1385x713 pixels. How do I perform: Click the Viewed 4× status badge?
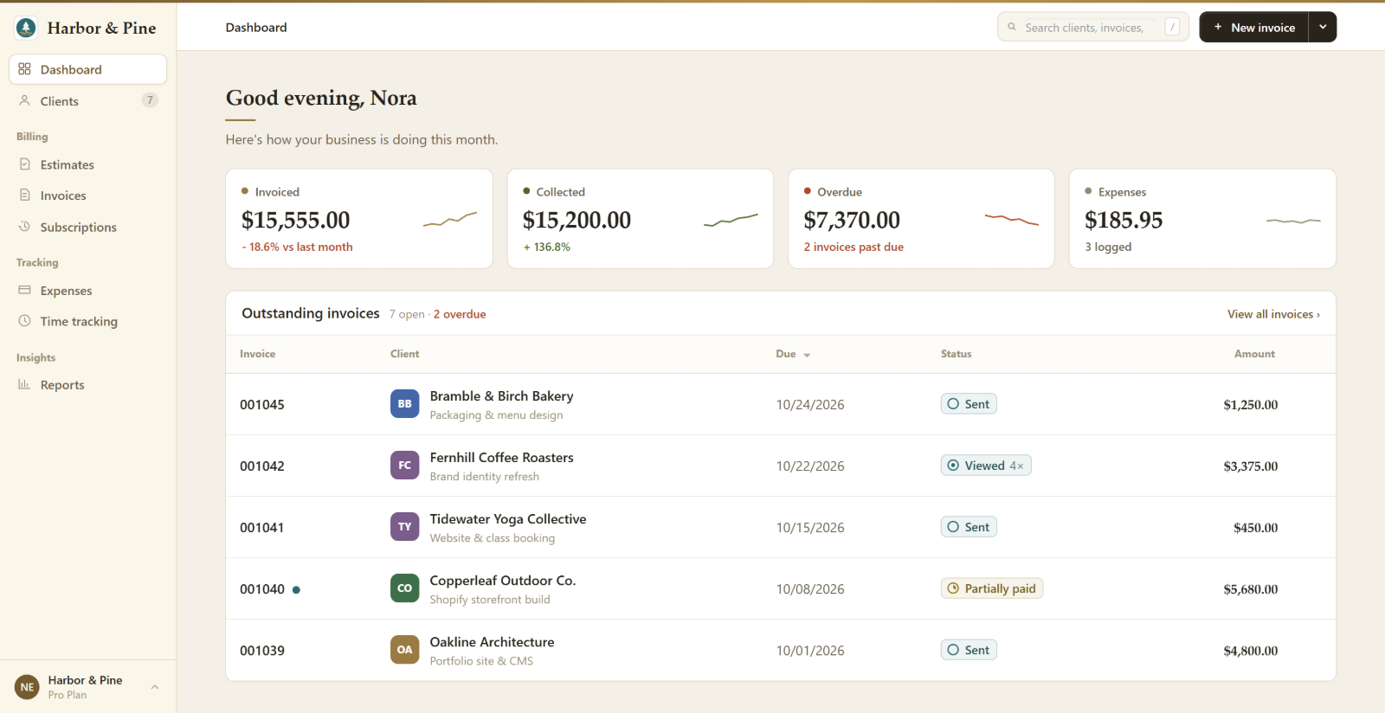pos(986,466)
